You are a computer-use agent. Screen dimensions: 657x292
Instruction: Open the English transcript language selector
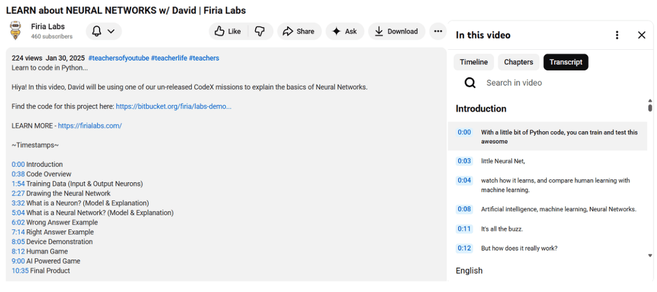pos(469,271)
